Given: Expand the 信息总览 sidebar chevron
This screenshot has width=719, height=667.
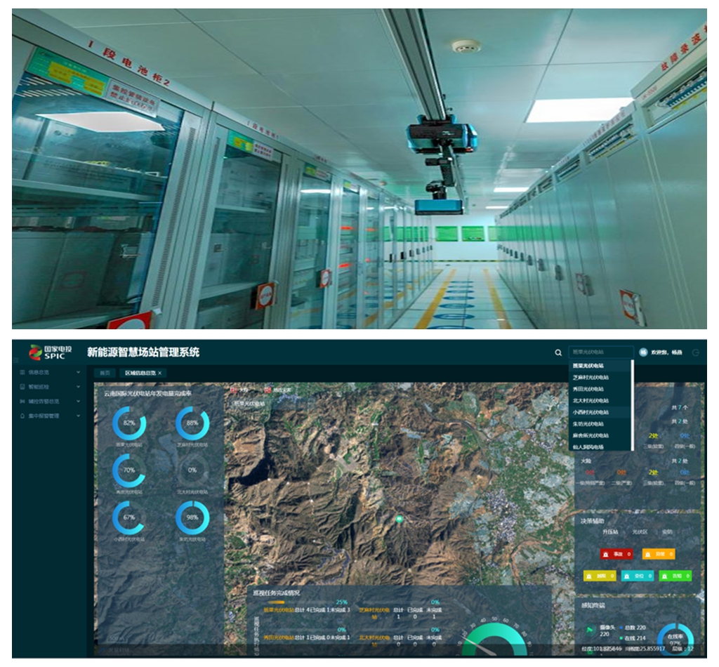Looking at the screenshot, I should (x=79, y=372).
